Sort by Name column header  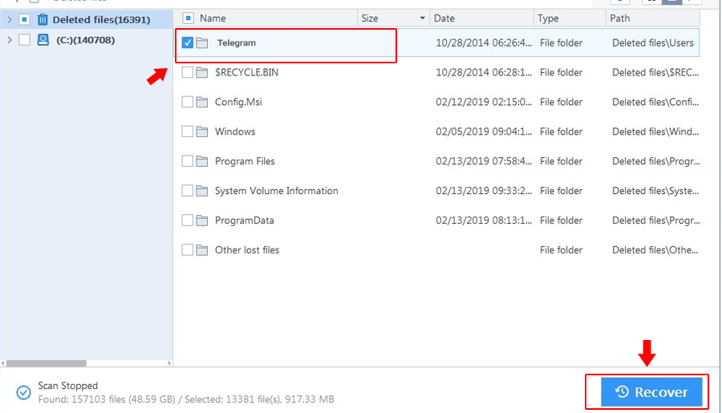click(213, 18)
